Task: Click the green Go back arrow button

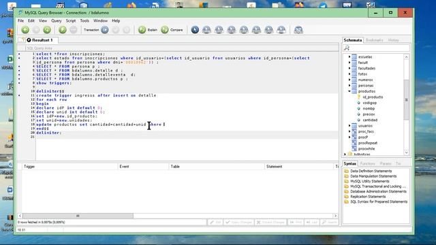Action: [25, 30]
